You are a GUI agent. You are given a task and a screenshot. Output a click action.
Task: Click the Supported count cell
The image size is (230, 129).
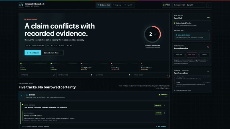tap(38, 75)
